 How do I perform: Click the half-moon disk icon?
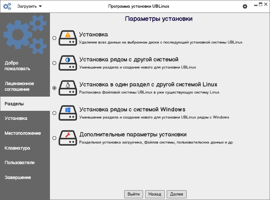tap(68, 63)
